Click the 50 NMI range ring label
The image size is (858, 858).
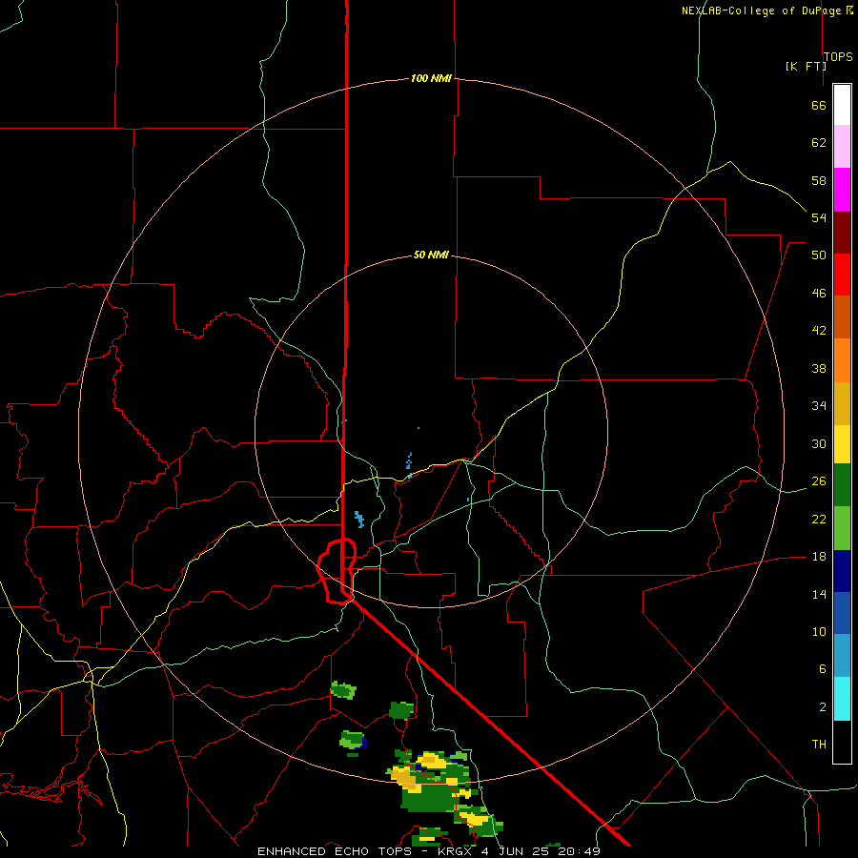[x=431, y=255]
